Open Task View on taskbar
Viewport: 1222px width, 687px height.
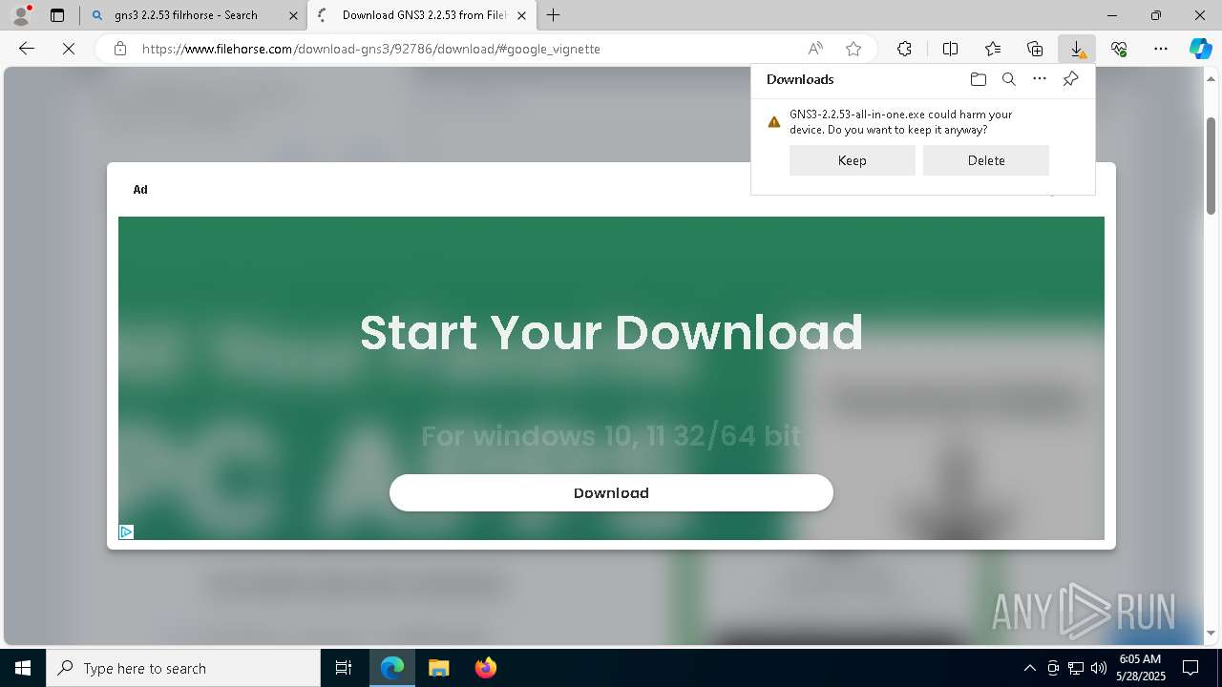coord(344,668)
